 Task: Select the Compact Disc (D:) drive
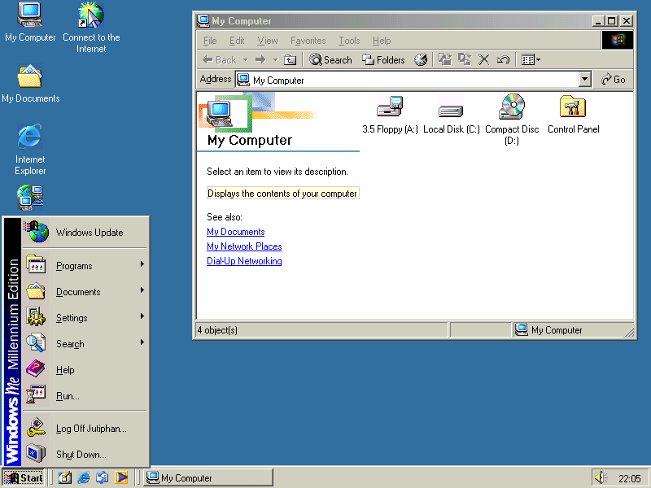point(512,120)
